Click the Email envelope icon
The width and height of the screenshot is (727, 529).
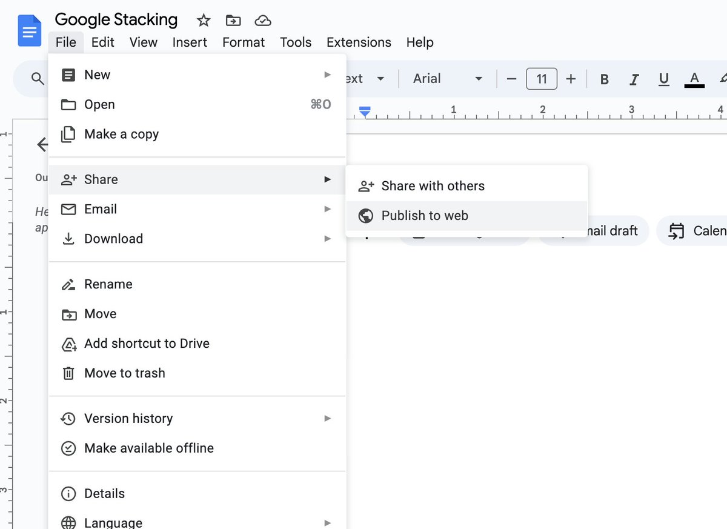coord(69,209)
